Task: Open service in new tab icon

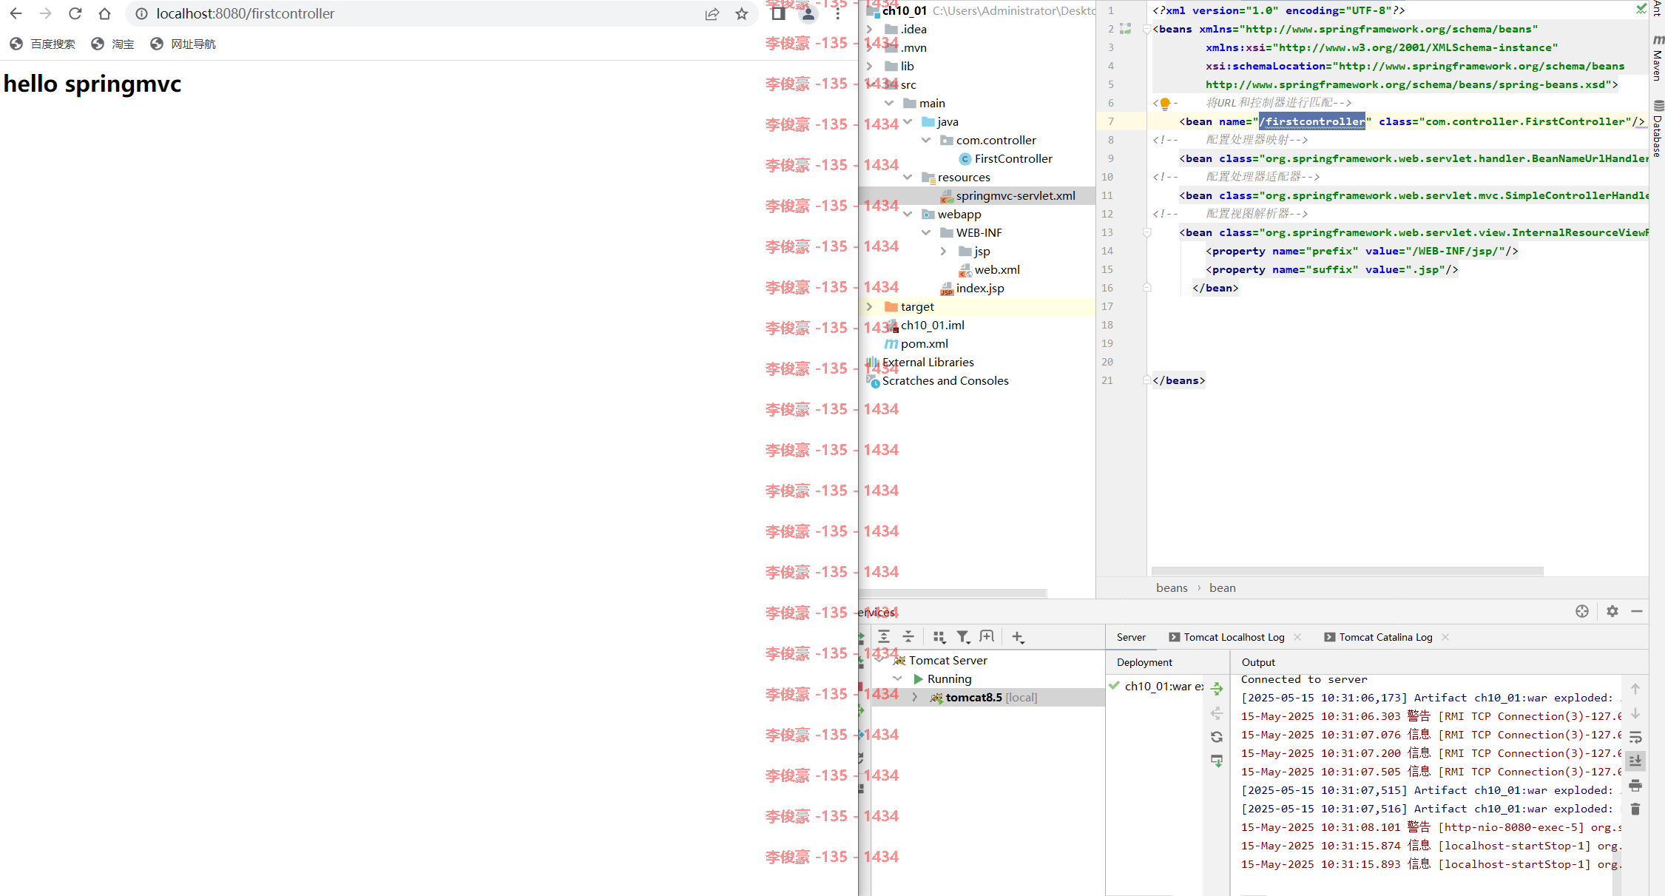Action: (987, 636)
